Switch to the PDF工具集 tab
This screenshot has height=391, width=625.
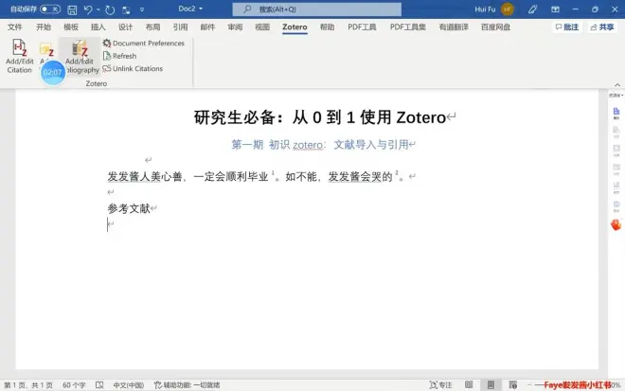coord(408,27)
